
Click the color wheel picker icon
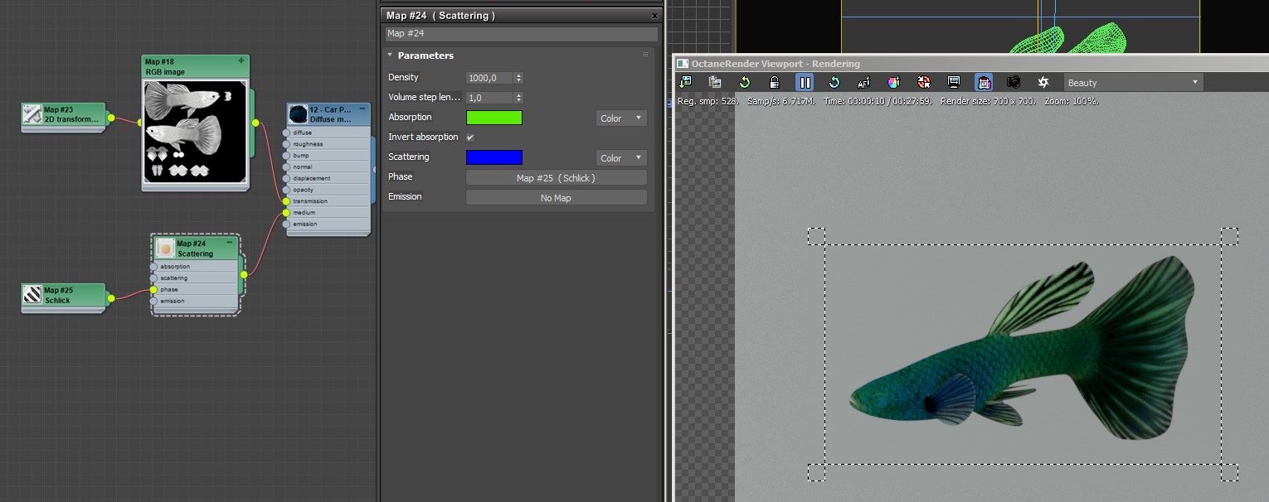893,82
